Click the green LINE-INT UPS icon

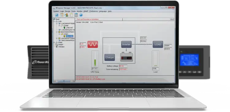(64, 28)
